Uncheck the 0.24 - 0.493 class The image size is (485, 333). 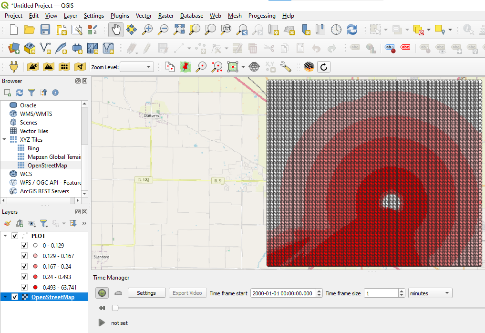click(24, 277)
